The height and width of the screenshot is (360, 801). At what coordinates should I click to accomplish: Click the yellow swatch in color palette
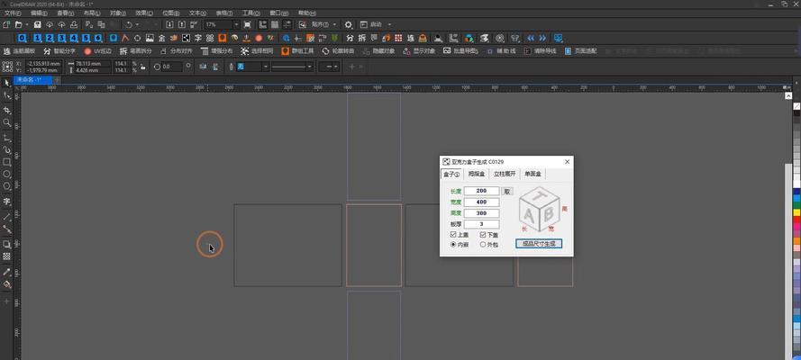[796, 212]
